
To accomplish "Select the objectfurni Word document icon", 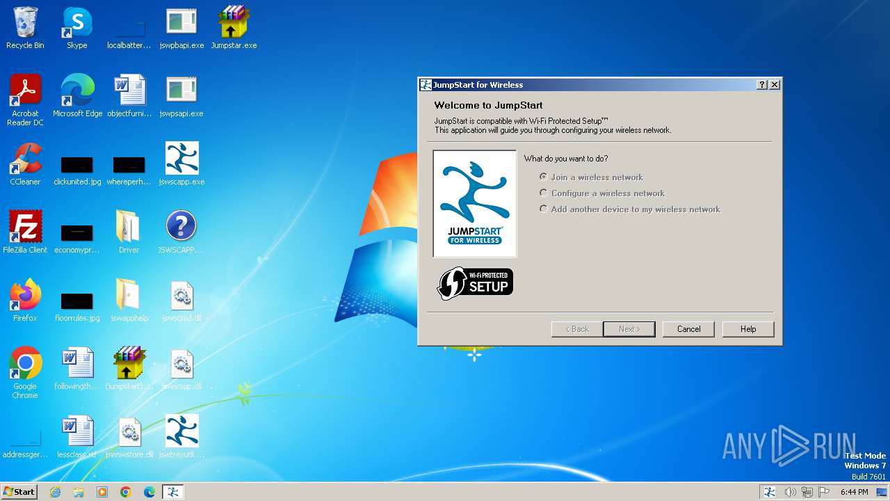I will click(x=129, y=96).
